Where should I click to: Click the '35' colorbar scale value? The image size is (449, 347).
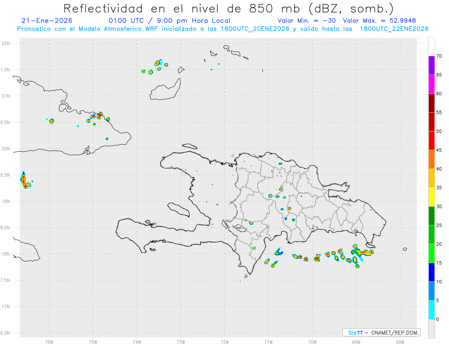click(x=439, y=188)
